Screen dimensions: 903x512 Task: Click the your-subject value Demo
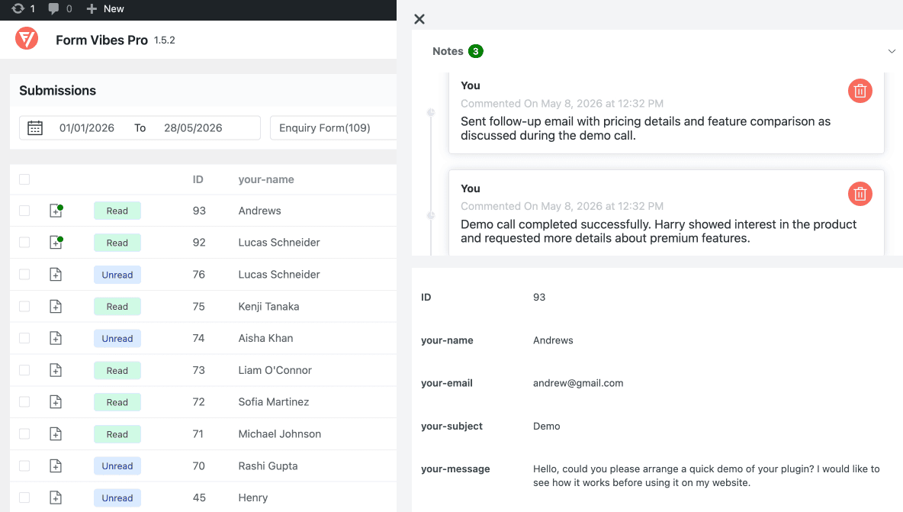tap(547, 427)
